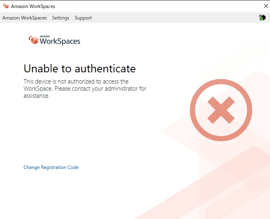
Task: Close the Amazon WorkSpaces window
Action: click(x=266, y=6)
